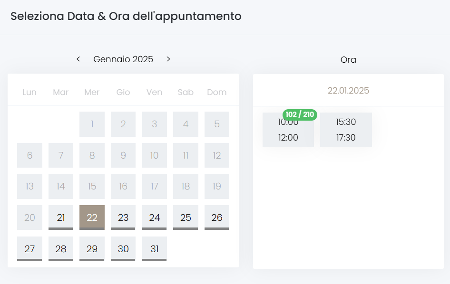Select Sunday January 26

217,218
